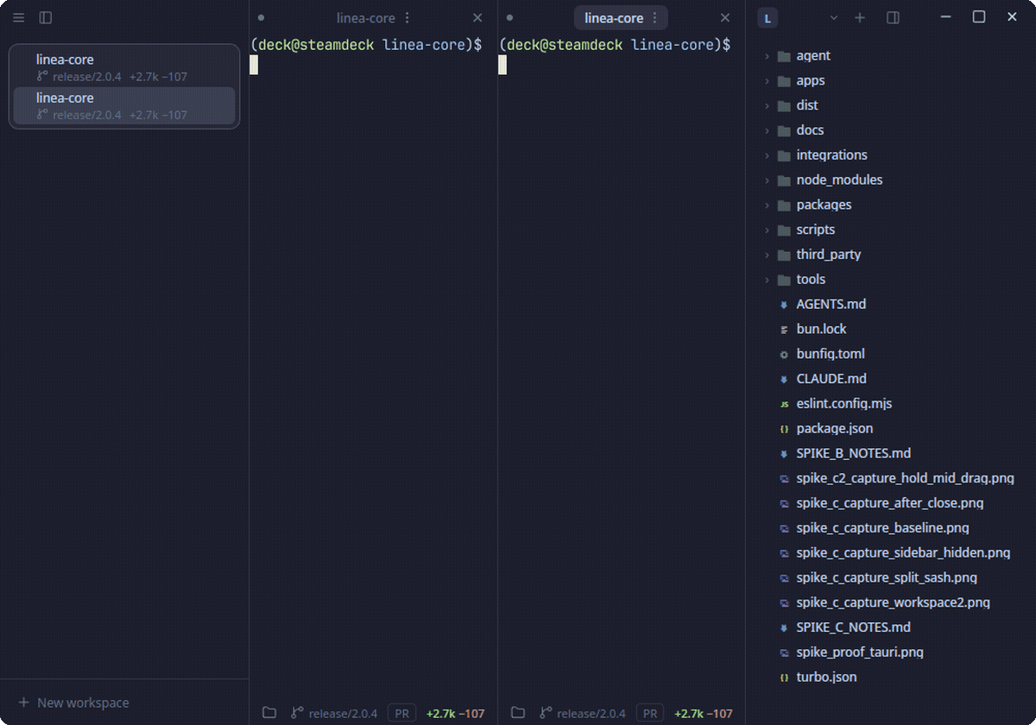Image resolution: width=1036 pixels, height=725 pixels.
Task: Expand the scripts folder chevron
Action: click(767, 230)
